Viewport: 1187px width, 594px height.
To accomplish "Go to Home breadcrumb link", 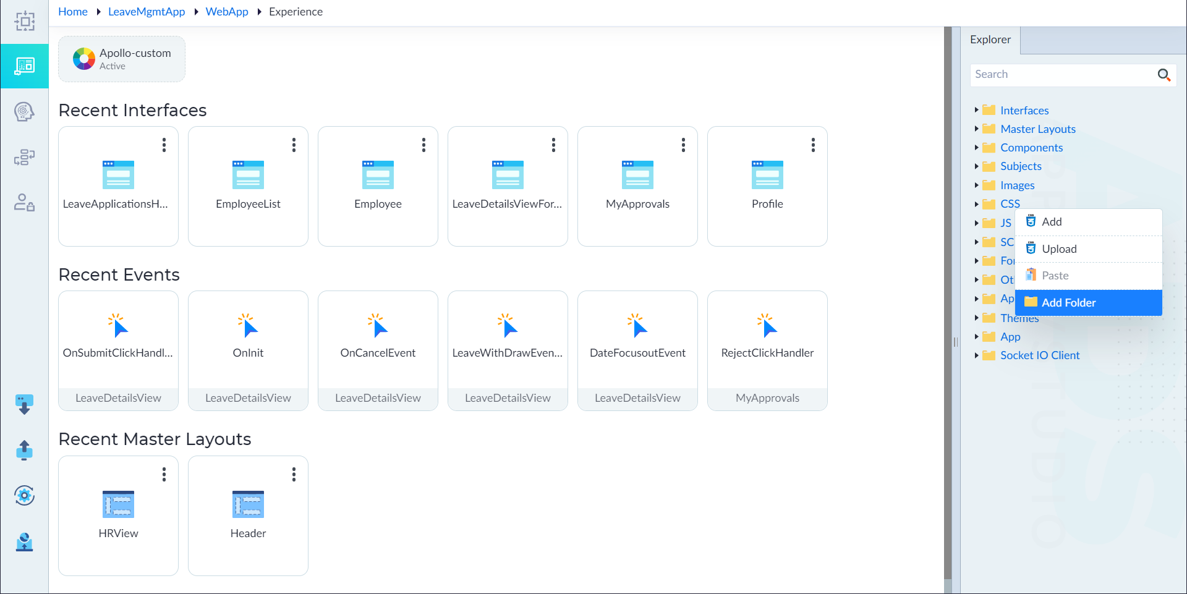I will click(73, 12).
